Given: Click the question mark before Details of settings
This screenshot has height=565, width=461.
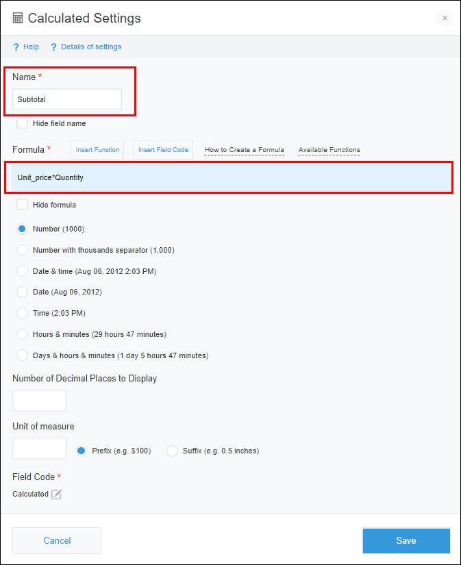Looking at the screenshot, I should click(x=53, y=47).
